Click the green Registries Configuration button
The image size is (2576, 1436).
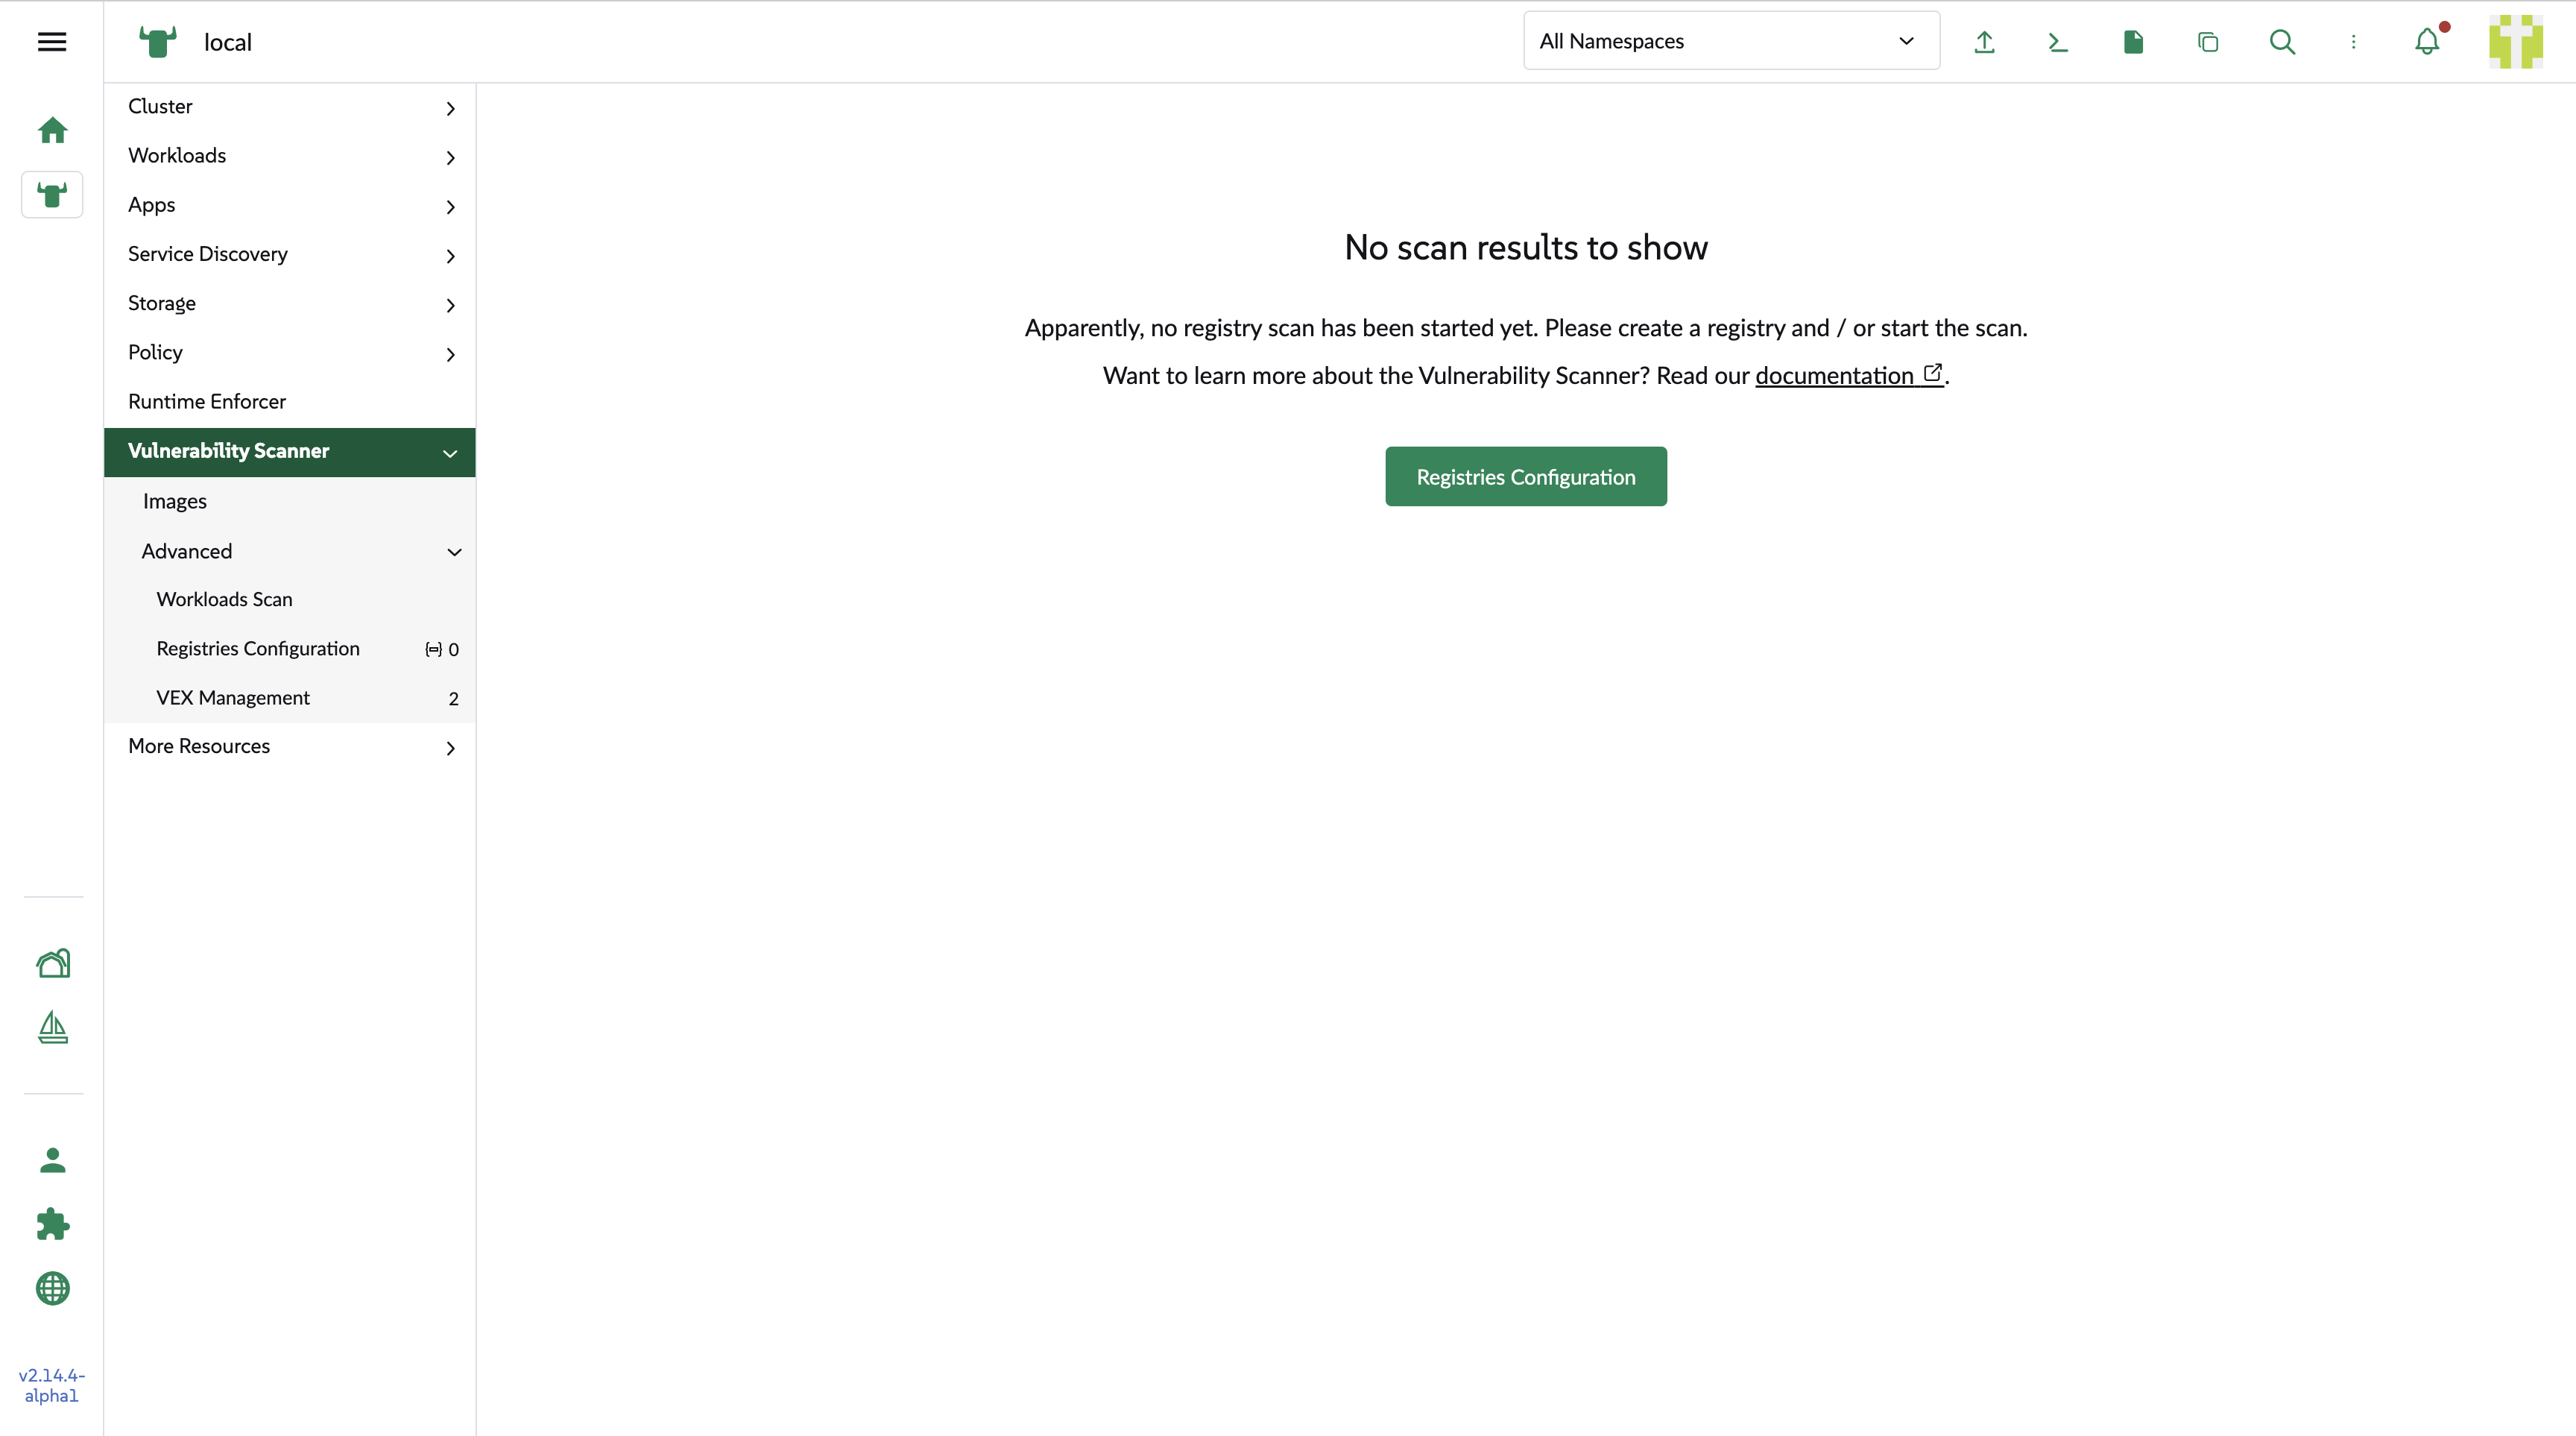(1526, 476)
